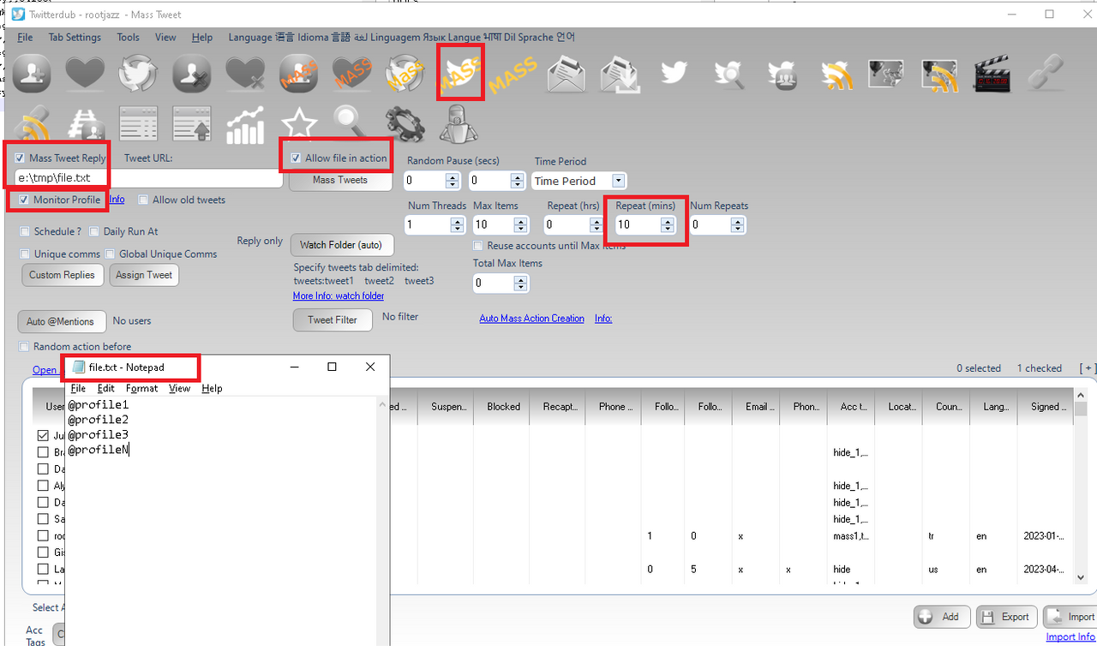The image size is (1097, 657).
Task: Open the Mass Like heart icon
Action: [x=351, y=74]
